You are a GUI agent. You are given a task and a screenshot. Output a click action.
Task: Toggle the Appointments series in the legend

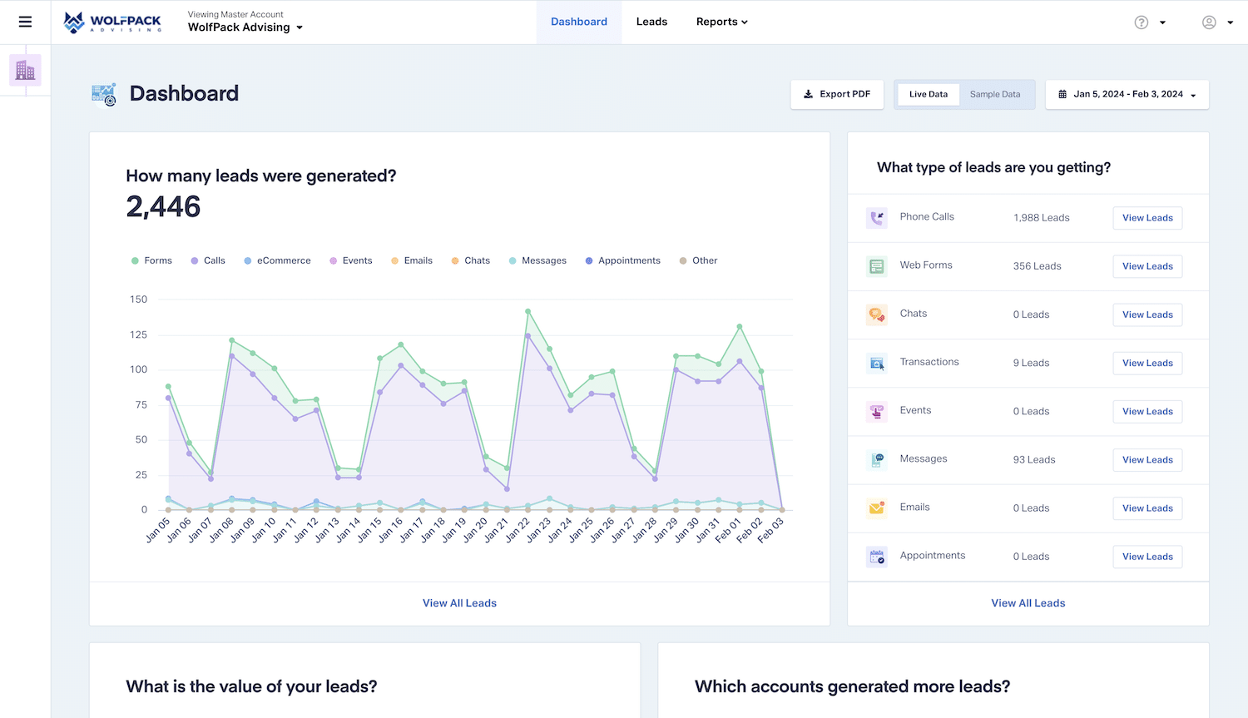(x=623, y=260)
